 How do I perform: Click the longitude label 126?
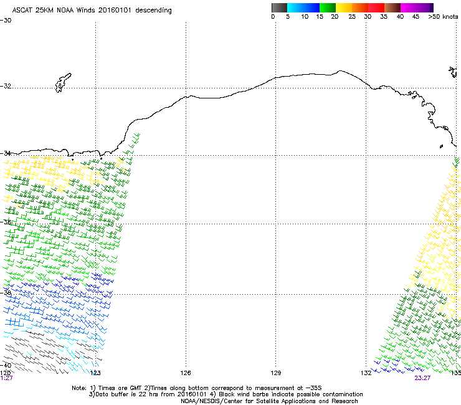[x=186, y=373]
